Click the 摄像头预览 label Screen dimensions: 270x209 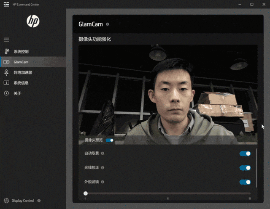pyautogui.click(x=94, y=140)
